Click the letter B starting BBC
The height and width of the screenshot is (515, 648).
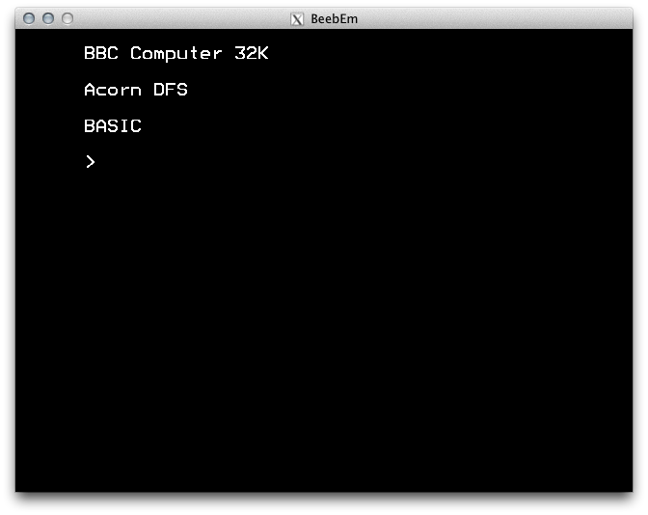90,53
